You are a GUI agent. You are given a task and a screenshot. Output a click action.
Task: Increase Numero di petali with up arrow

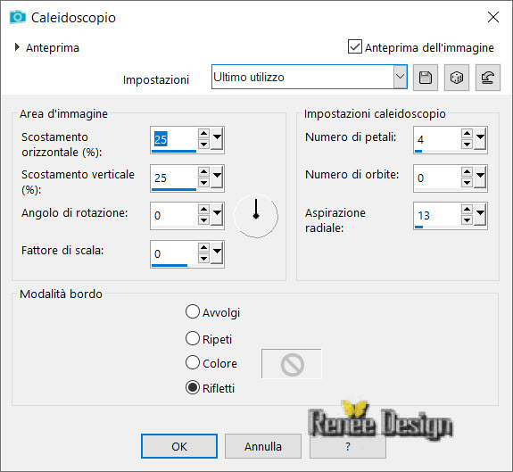pyautogui.click(x=467, y=134)
